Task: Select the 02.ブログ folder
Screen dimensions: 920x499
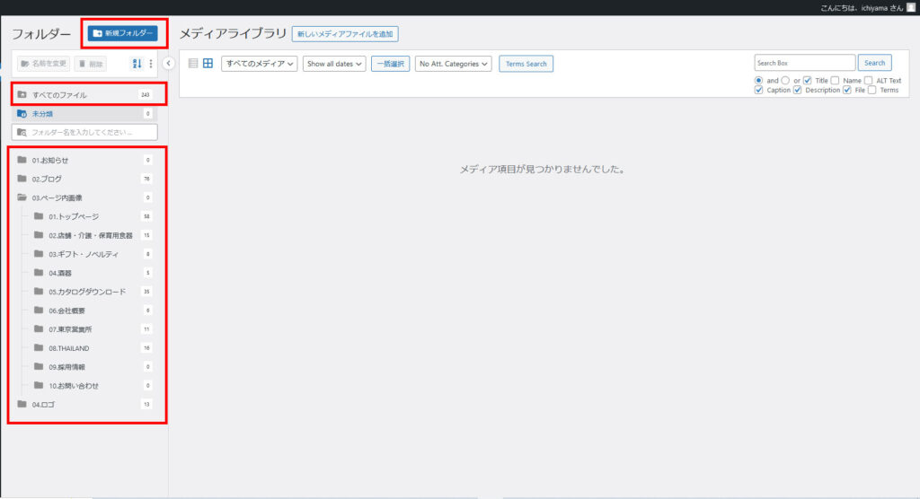Action: [x=47, y=179]
